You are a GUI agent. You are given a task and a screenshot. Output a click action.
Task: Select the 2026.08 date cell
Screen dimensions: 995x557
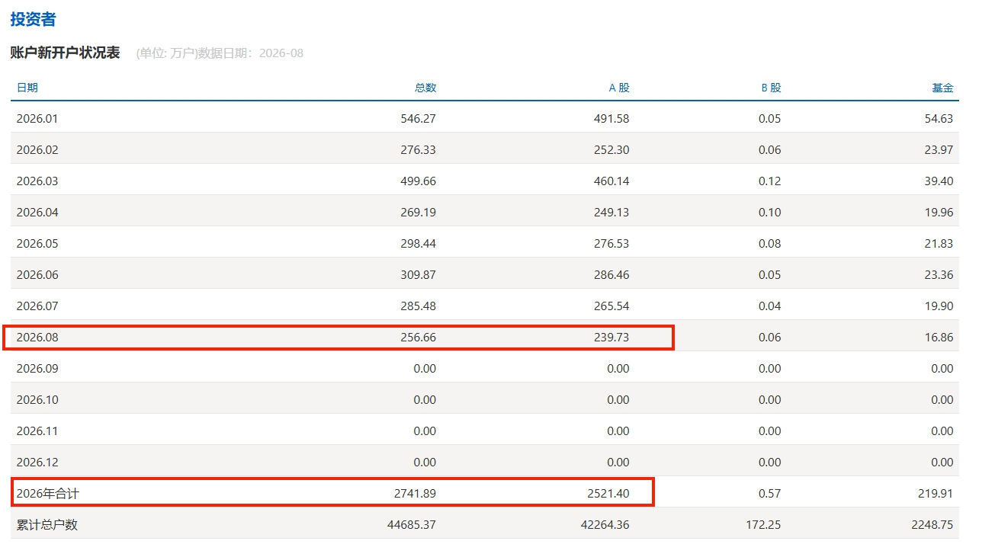[37, 338]
